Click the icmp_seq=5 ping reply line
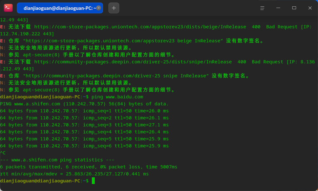 (x=84, y=139)
